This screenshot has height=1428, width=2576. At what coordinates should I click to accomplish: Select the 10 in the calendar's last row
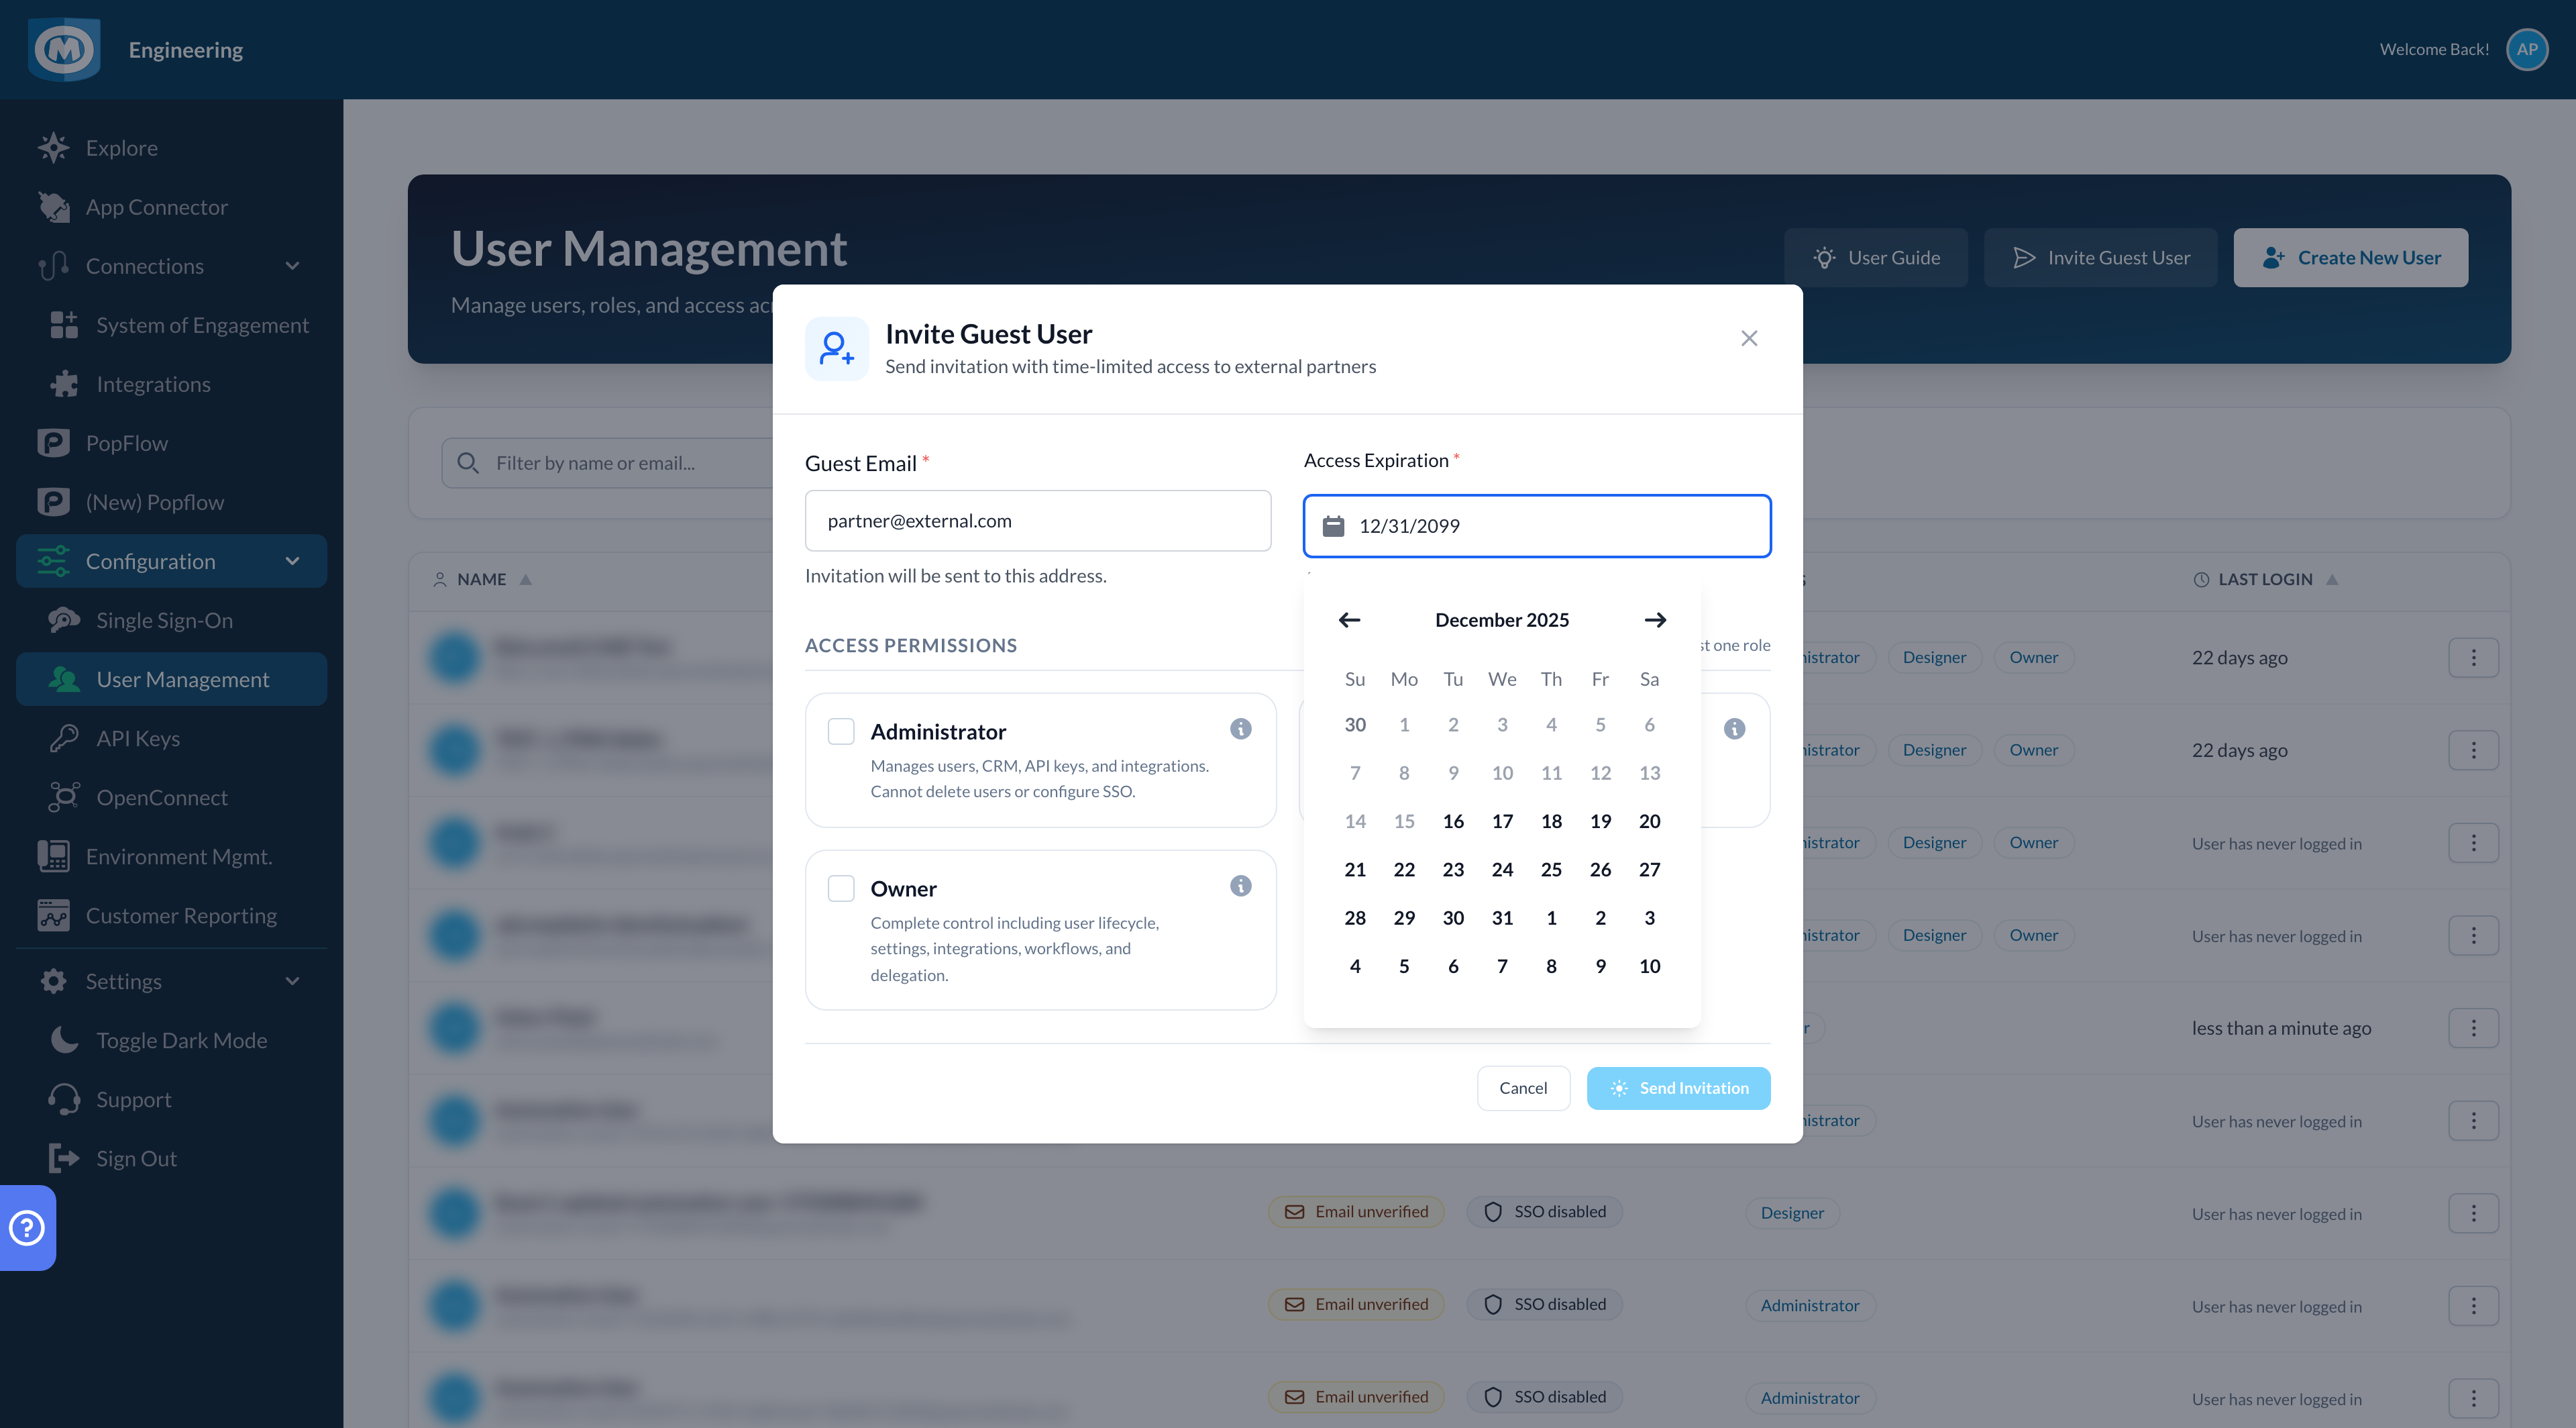(x=1650, y=966)
